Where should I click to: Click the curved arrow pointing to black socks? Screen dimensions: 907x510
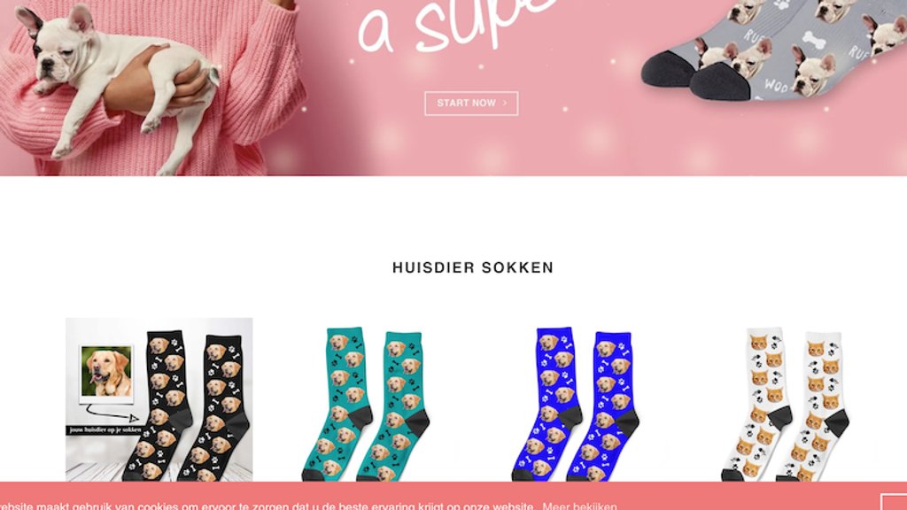[111, 413]
